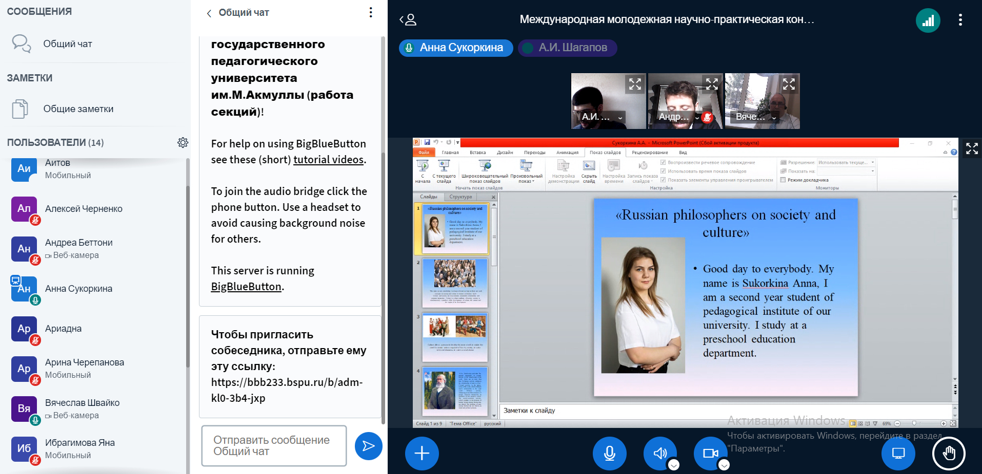Open the 'Общий чат' item in sidebar
Screen dimensions: 982x474
pos(67,44)
